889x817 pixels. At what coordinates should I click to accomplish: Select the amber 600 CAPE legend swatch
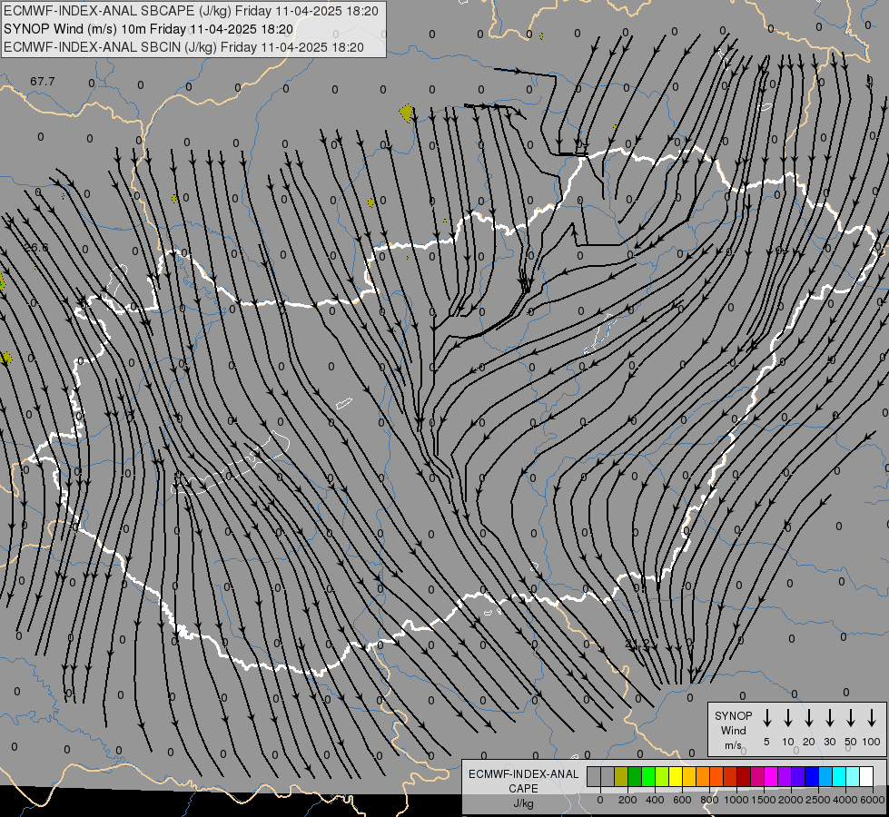pyautogui.click(x=689, y=776)
